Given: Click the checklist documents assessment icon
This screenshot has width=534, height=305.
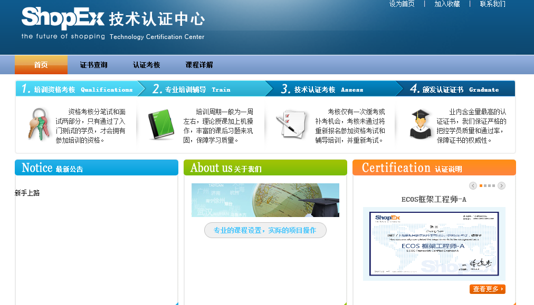Looking at the screenshot, I should click(x=291, y=124).
